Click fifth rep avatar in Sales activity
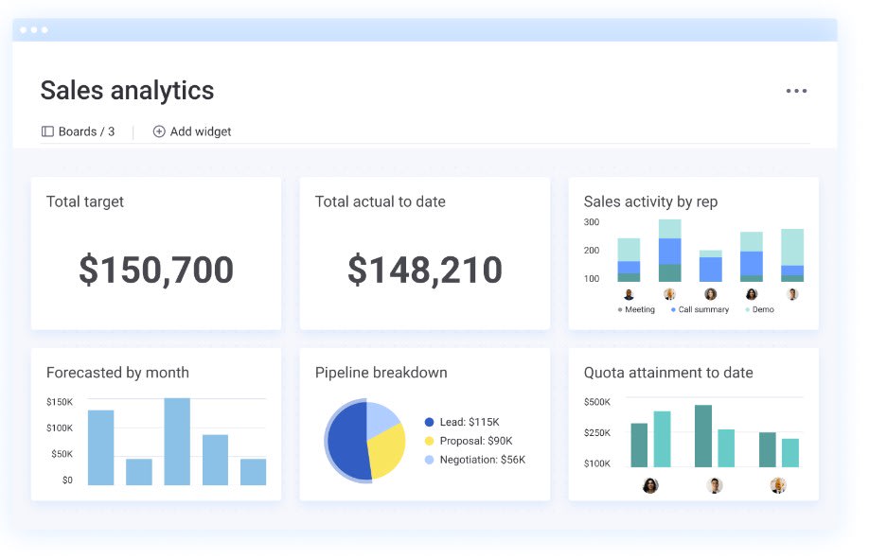 792,294
